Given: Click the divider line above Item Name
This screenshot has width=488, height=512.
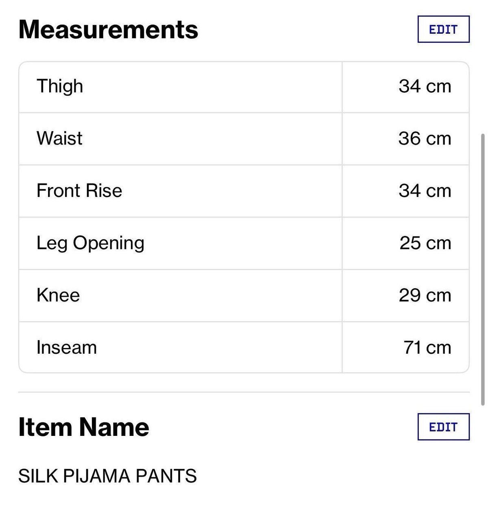Looking at the screenshot, I should tap(244, 392).
